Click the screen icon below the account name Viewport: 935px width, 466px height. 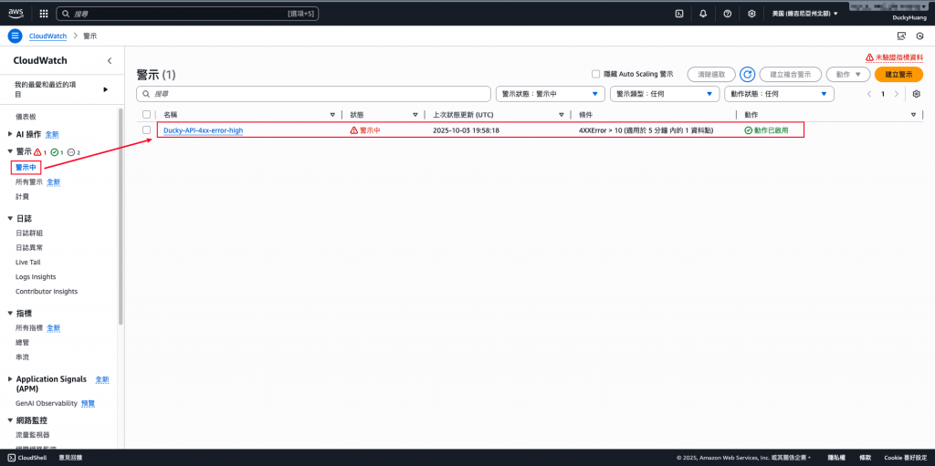[x=901, y=36]
